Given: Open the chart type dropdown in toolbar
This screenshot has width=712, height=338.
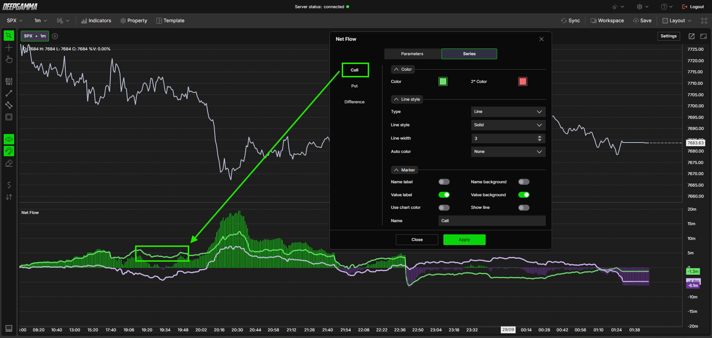Looking at the screenshot, I should (x=63, y=21).
